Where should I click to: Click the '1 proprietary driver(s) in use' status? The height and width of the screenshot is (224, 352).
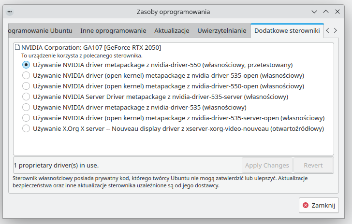pyautogui.click(x=56, y=165)
